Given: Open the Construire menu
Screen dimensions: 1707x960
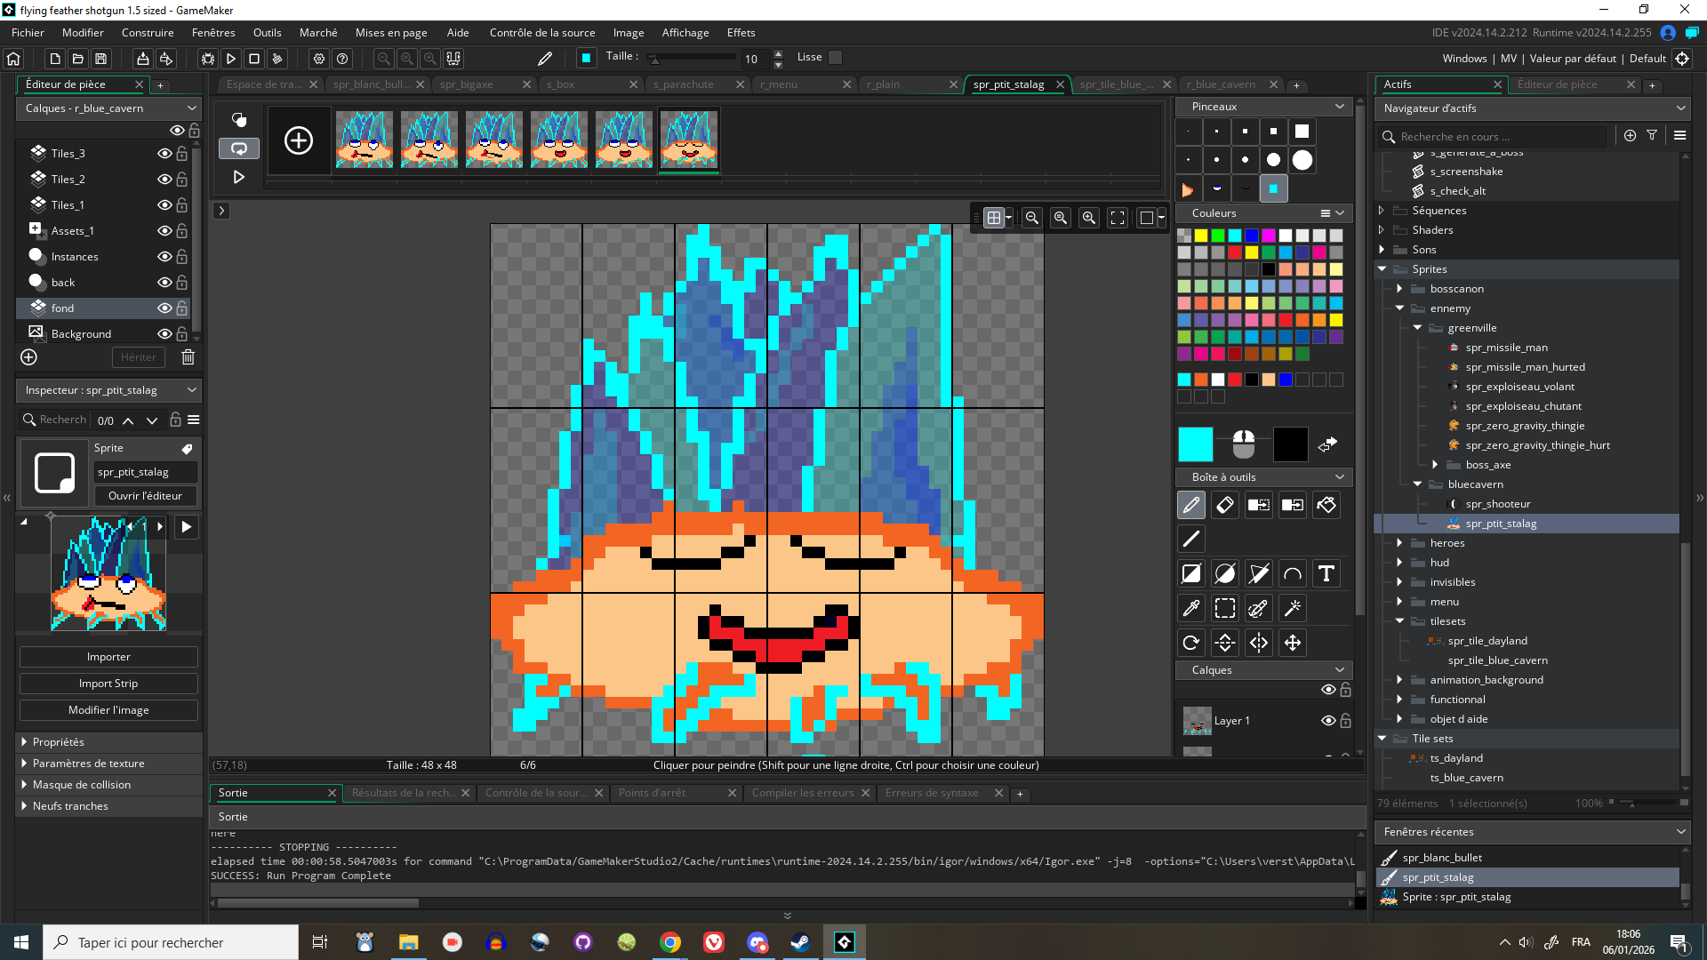Looking at the screenshot, I should pyautogui.click(x=148, y=33).
